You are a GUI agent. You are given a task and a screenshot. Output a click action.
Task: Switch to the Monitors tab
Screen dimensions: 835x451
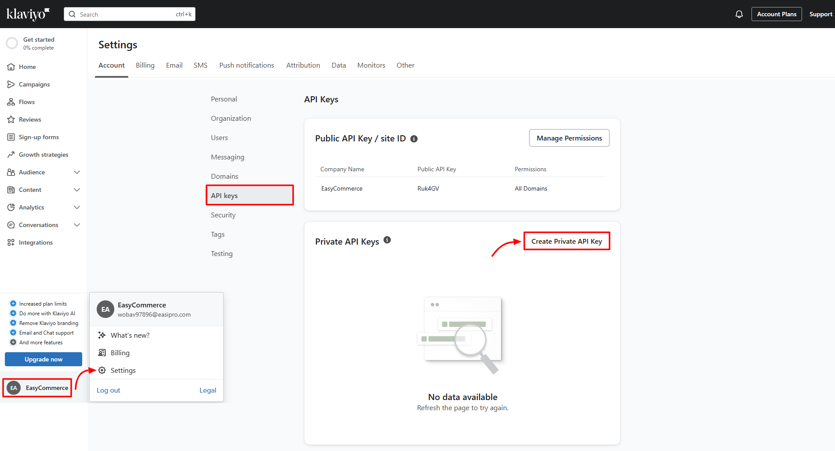coord(371,65)
